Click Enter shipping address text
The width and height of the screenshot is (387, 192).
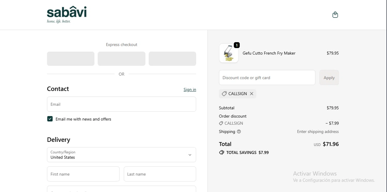[x=318, y=132]
